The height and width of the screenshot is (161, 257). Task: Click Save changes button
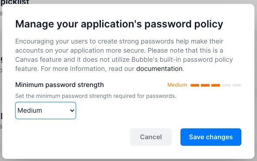point(211,137)
